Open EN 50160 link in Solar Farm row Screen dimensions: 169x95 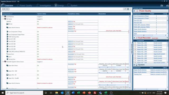(x=71, y=54)
